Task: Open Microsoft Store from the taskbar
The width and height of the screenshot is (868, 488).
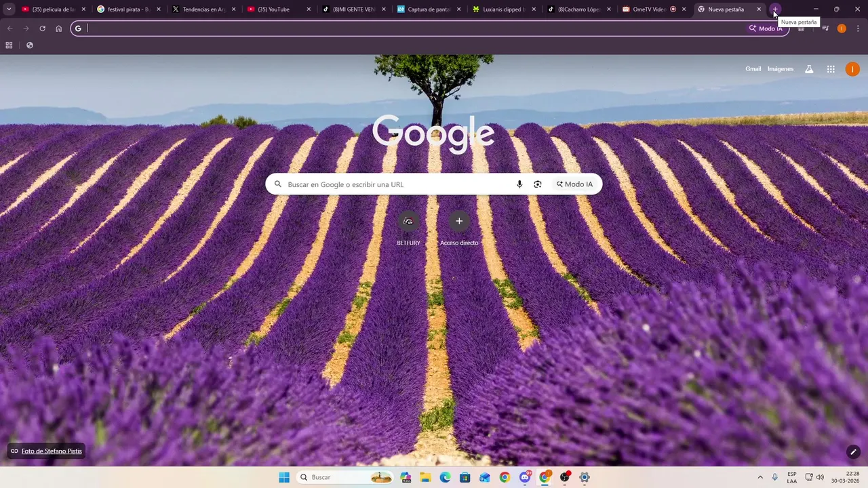Action: tap(465, 477)
